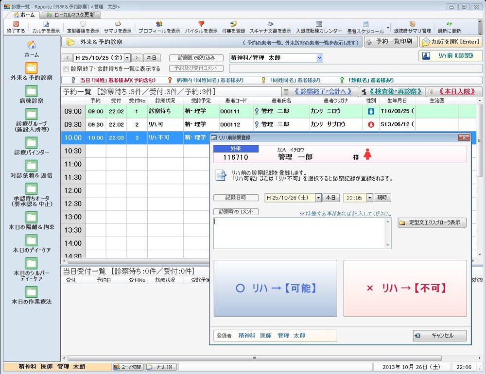The width and height of the screenshot is (486, 374).
Task: Click ユーザ切替 in status bar
Action: click(128, 367)
